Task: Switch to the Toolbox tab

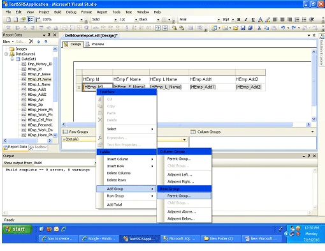Action: [x=38, y=147]
